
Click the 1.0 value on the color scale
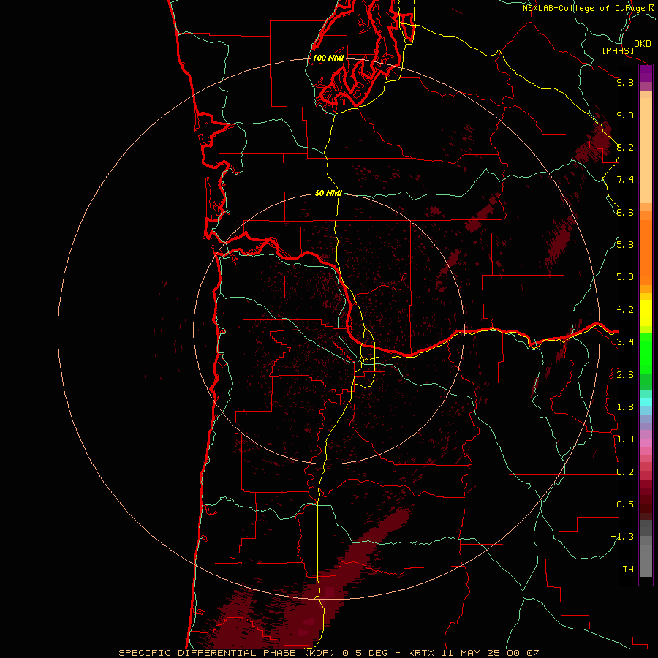[625, 439]
